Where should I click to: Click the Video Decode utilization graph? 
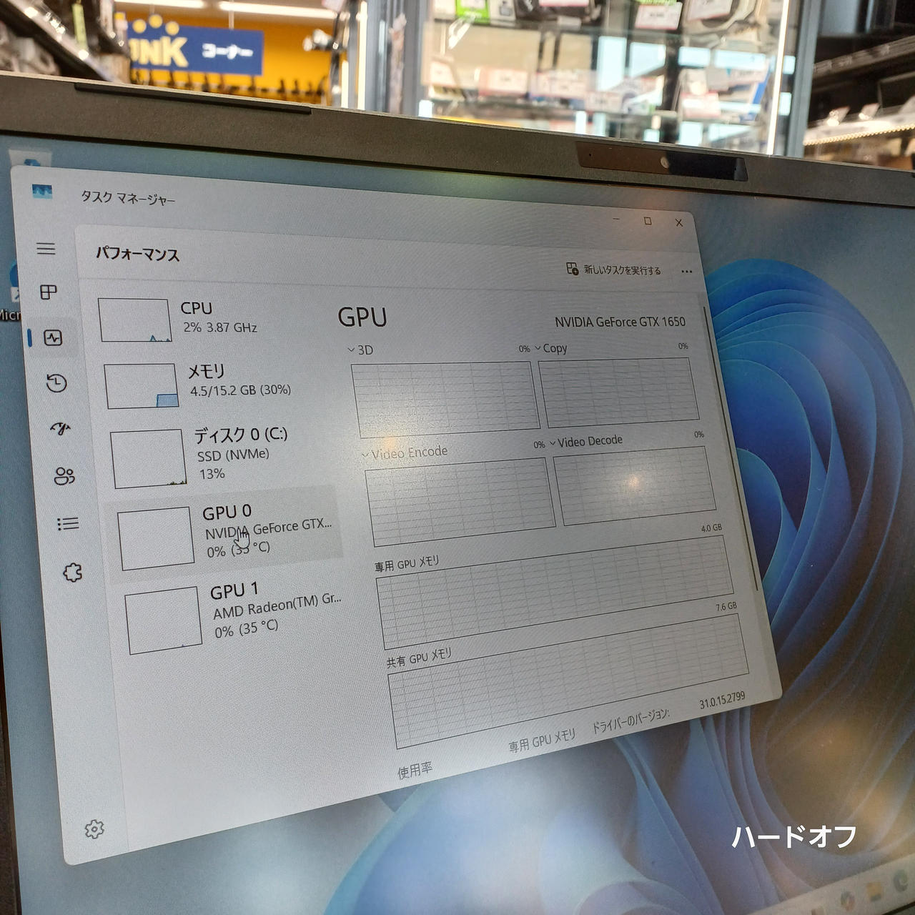pyautogui.click(x=634, y=485)
